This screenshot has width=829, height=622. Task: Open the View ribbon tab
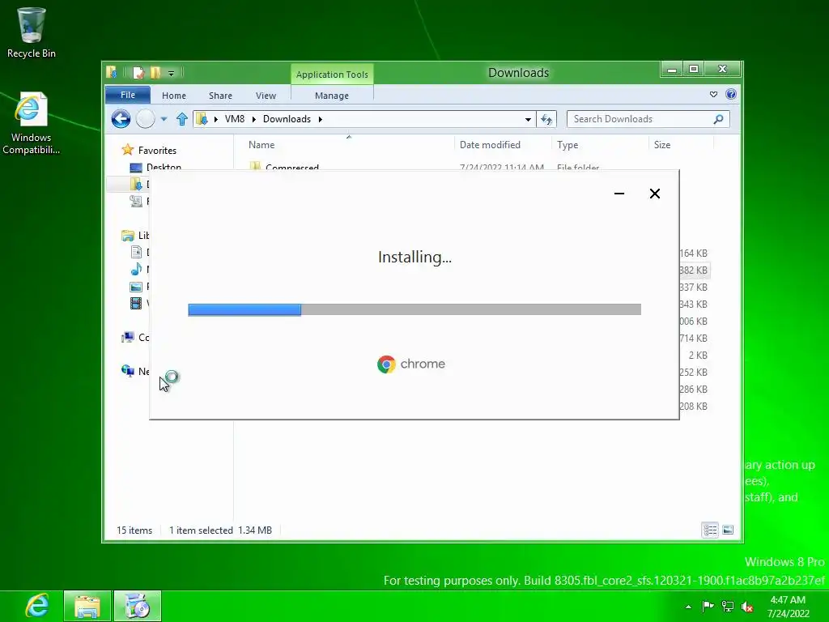pyautogui.click(x=266, y=96)
